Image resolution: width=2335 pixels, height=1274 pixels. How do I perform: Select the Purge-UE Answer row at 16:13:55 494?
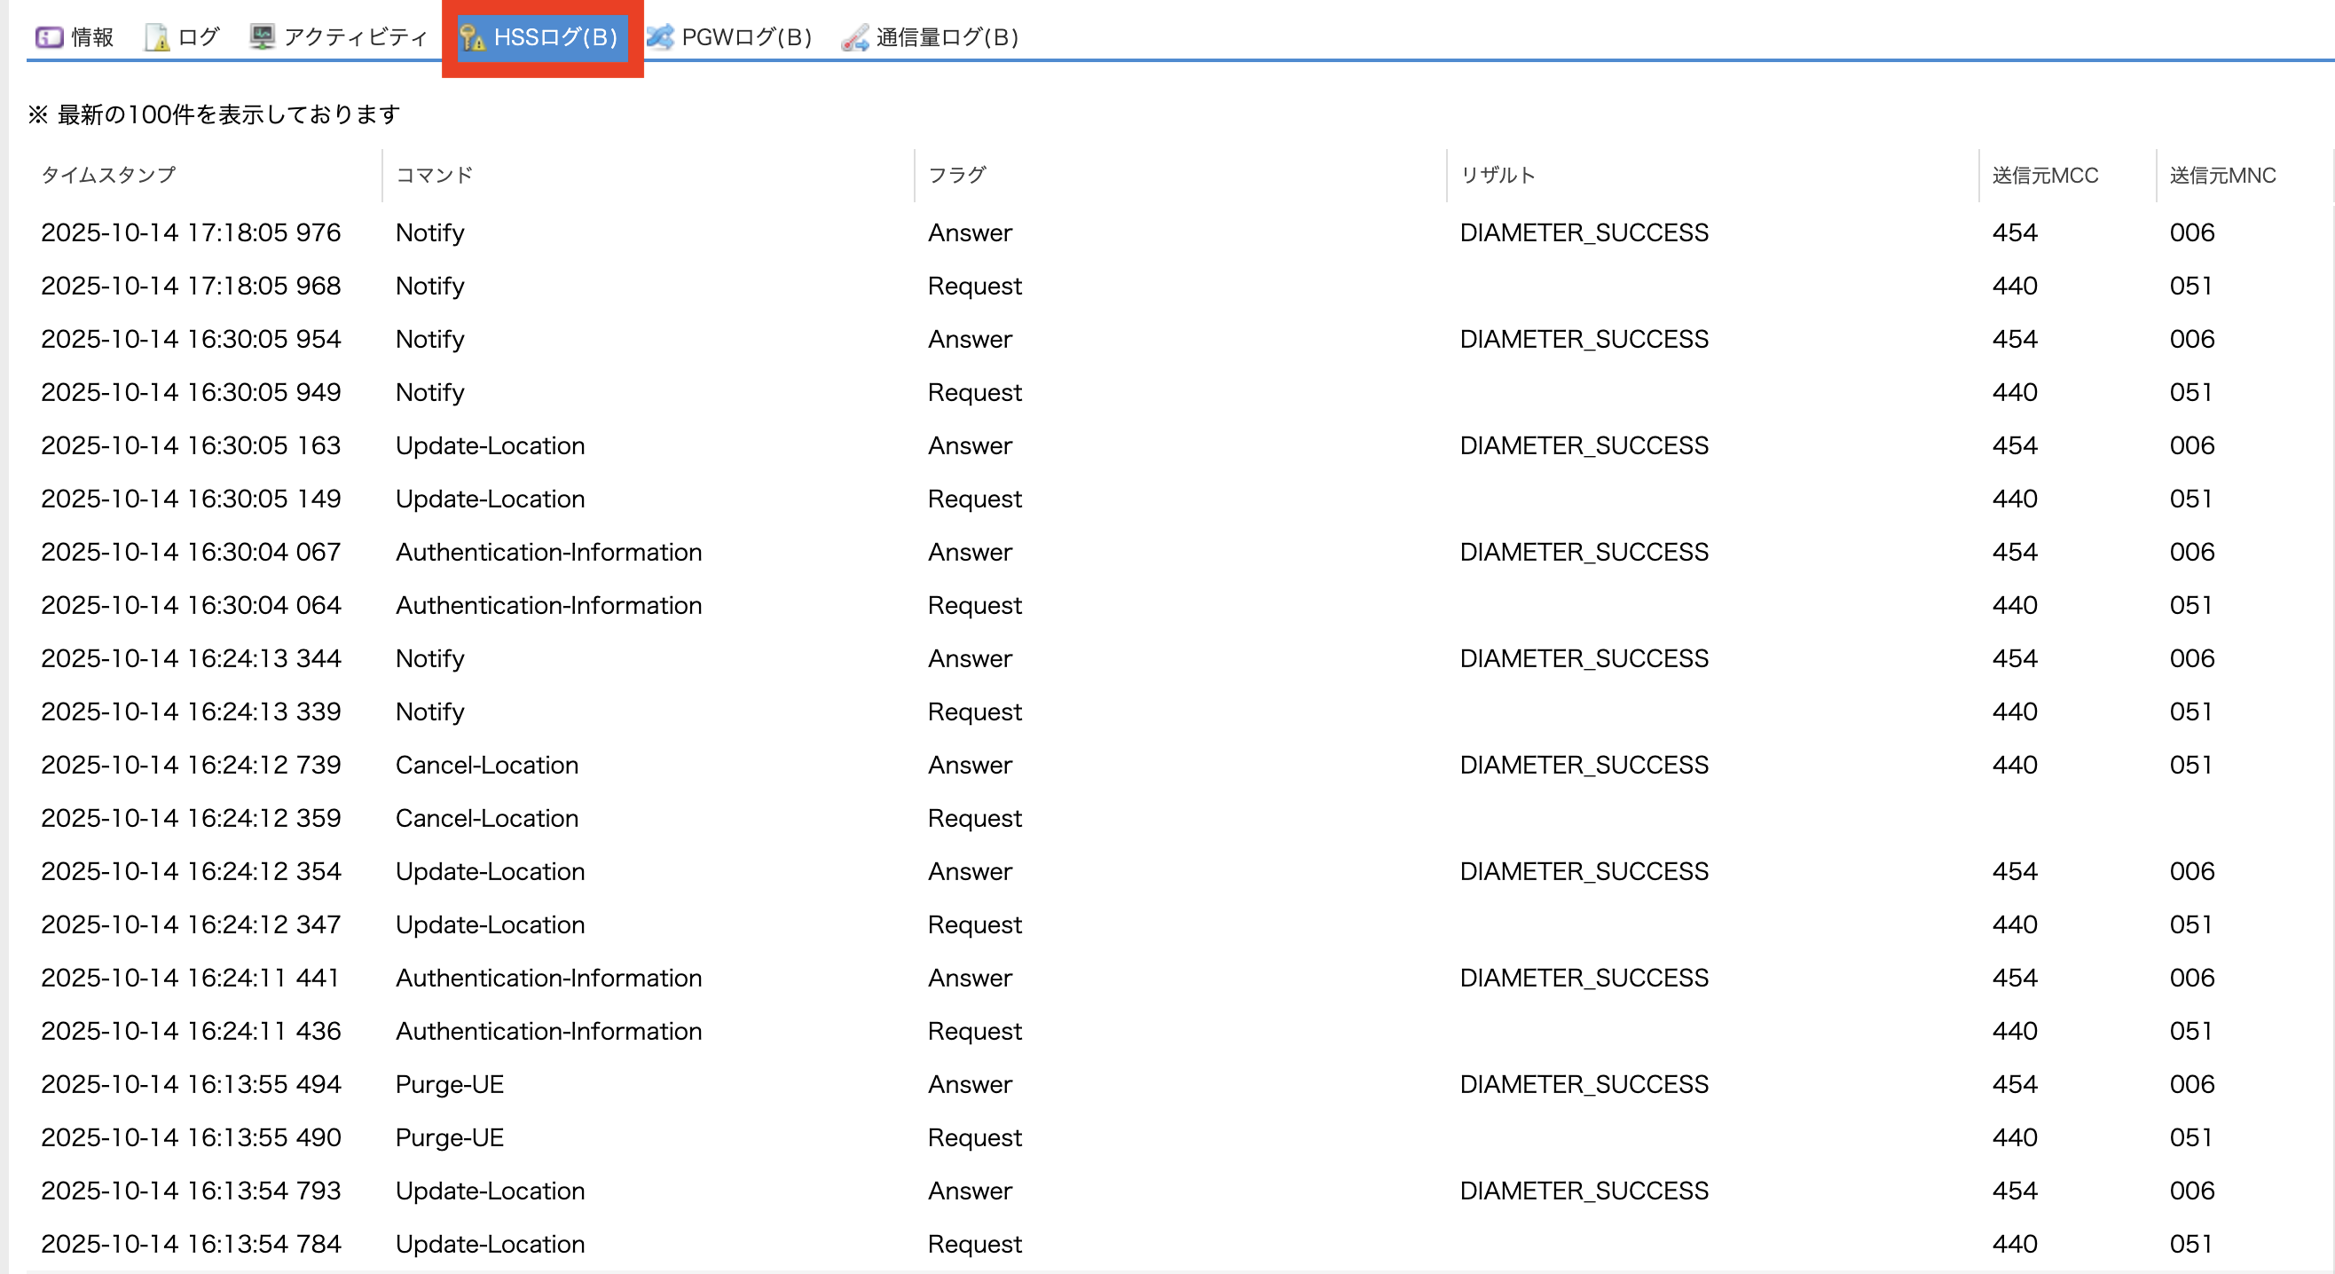[449, 1083]
